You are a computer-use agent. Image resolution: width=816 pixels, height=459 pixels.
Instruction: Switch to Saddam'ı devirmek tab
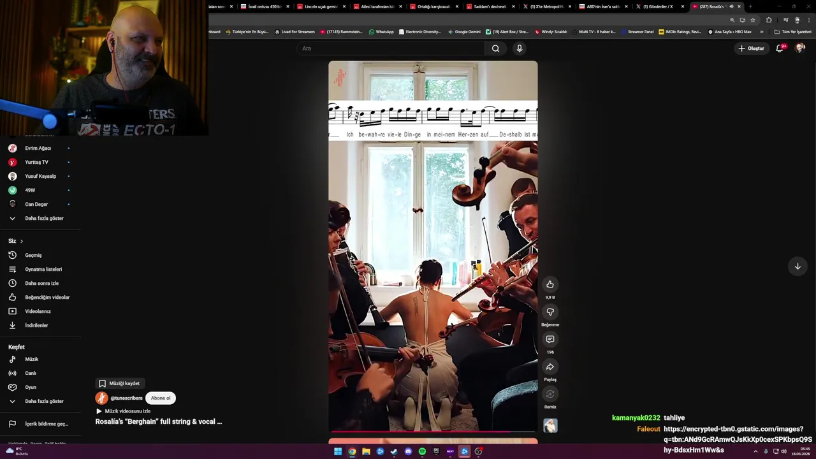coord(490,6)
